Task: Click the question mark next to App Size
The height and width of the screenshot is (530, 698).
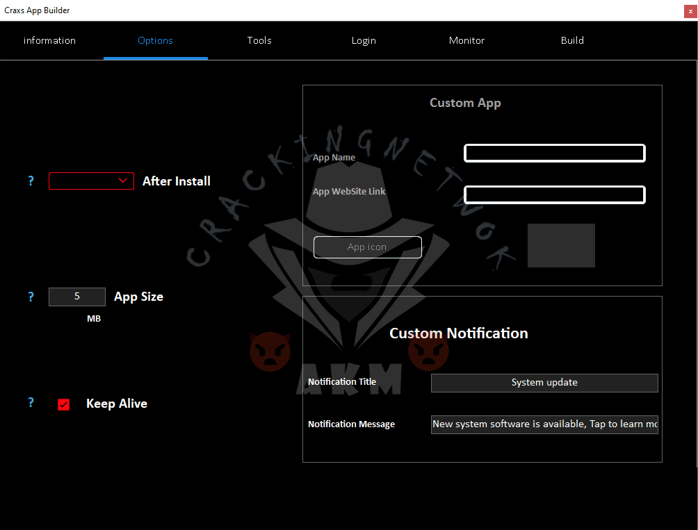Action: (x=31, y=297)
